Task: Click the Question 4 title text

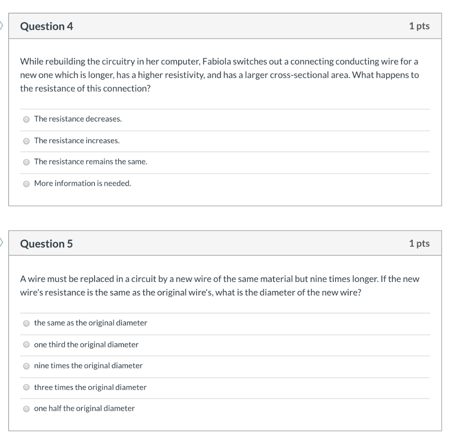Action: tap(44, 26)
